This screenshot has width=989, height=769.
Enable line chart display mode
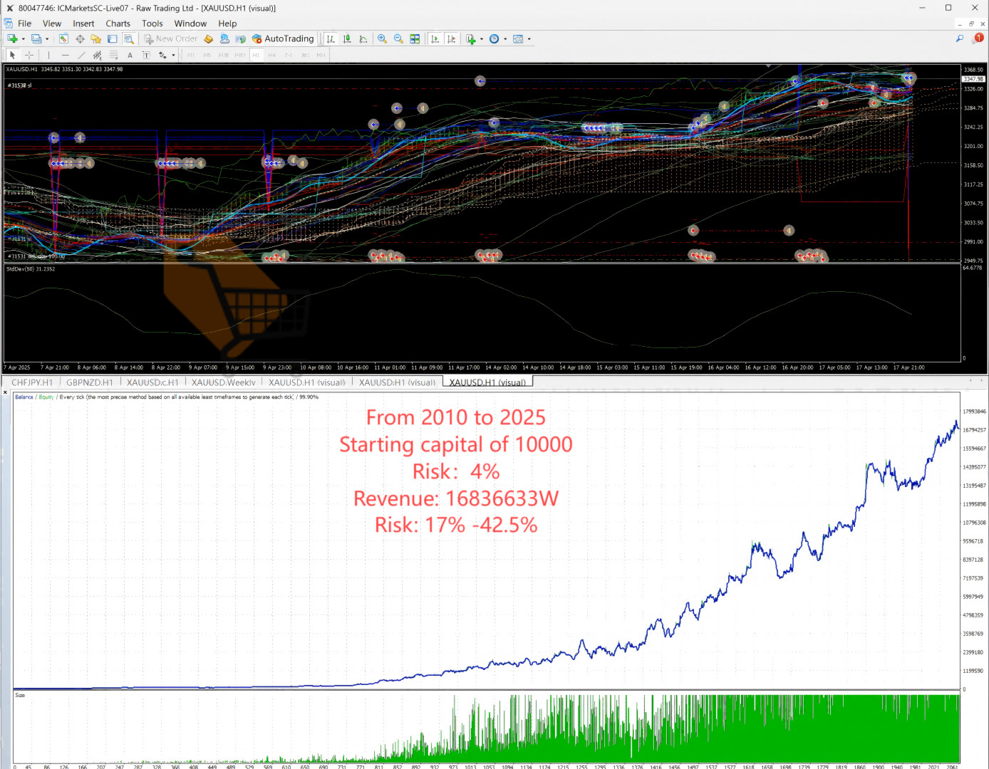pyautogui.click(x=363, y=38)
